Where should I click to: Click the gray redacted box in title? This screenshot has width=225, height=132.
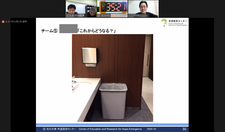(68, 29)
